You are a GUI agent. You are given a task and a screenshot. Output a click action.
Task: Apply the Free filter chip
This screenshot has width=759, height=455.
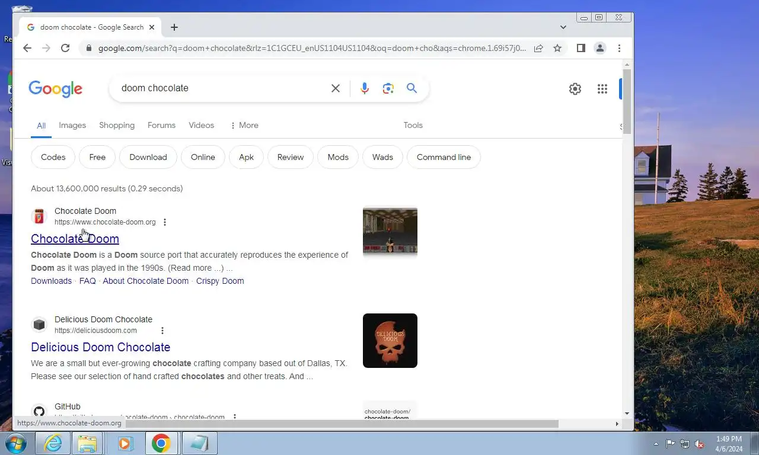(97, 157)
